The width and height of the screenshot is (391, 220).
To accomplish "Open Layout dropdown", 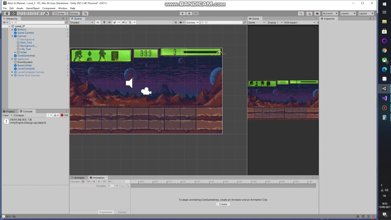I will click(366, 13).
